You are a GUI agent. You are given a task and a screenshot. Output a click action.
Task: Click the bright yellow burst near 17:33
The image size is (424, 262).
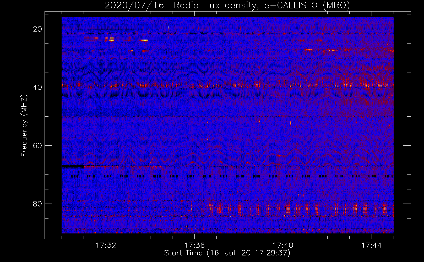point(144,40)
